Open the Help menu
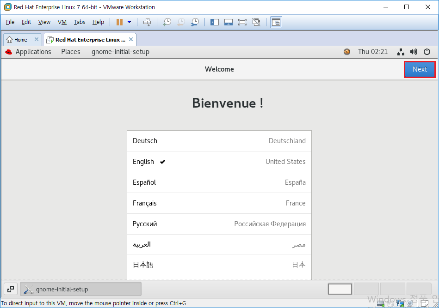Image resolution: width=439 pixels, height=308 pixels. point(98,22)
